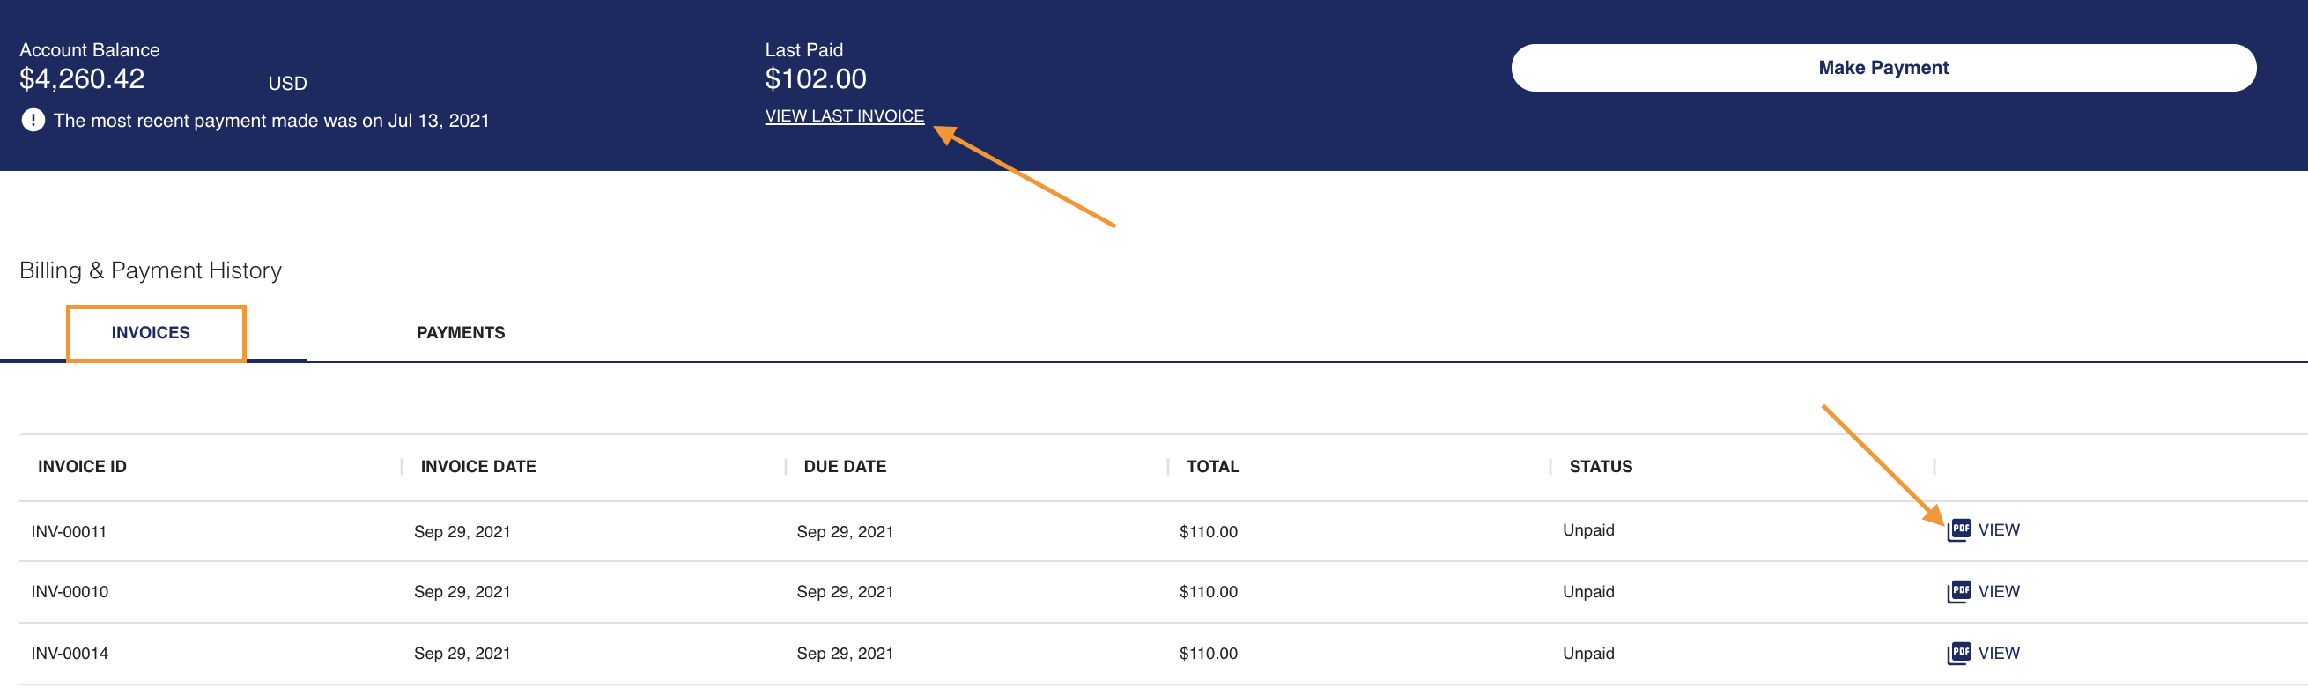Click the USD currency label

coord(287,84)
